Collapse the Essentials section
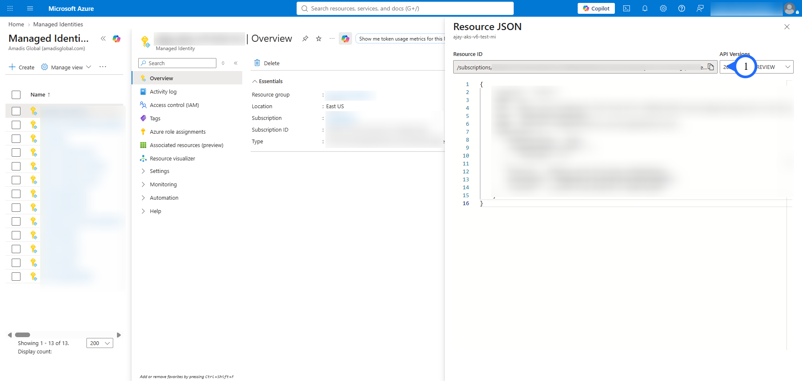This screenshot has width=802, height=381. click(267, 81)
